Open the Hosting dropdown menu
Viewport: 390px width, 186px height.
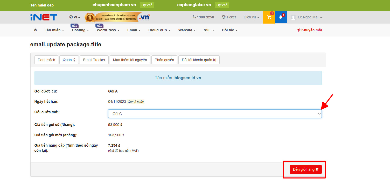click(80, 30)
